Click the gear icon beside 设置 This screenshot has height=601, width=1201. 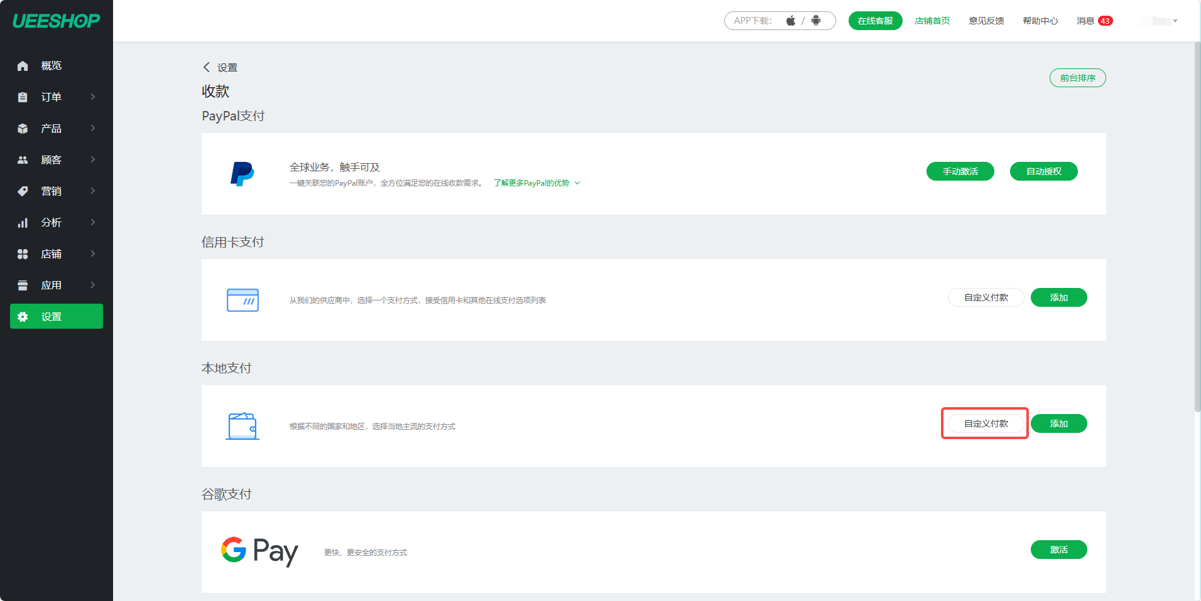tap(23, 317)
